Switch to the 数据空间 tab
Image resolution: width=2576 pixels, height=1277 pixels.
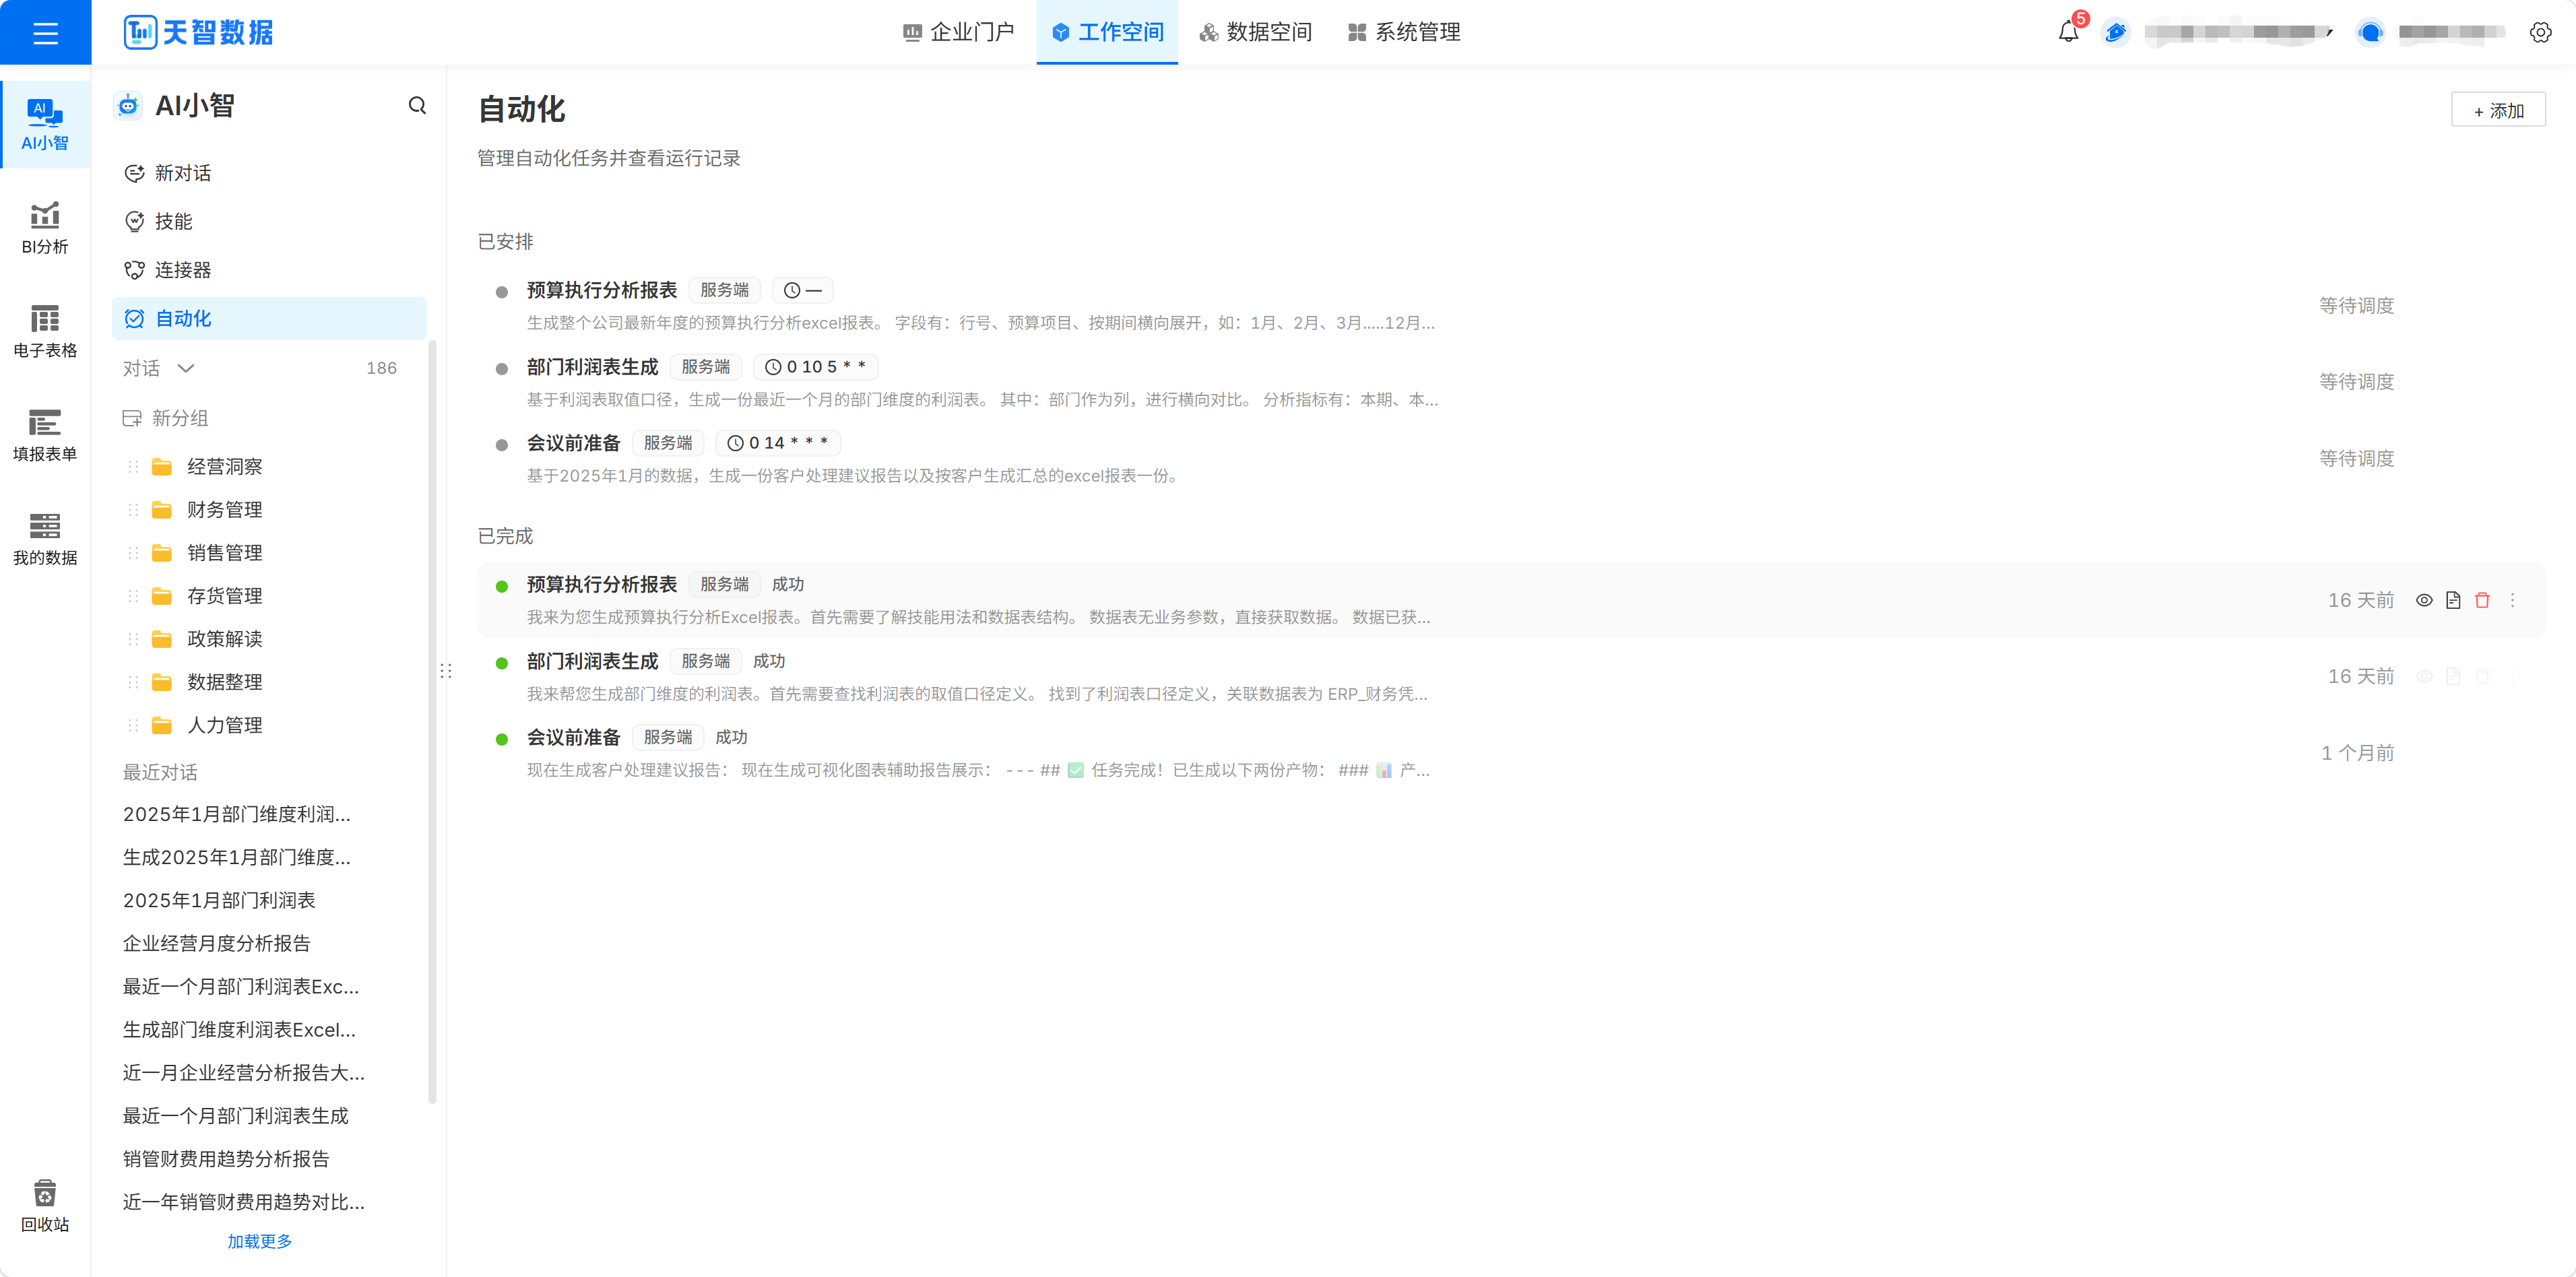tap(1255, 32)
